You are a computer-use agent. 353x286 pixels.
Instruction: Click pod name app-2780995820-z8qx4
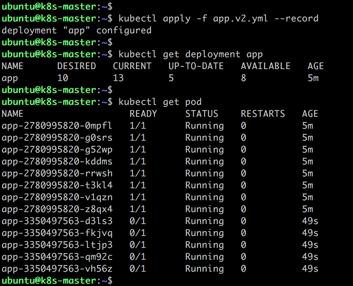click(57, 209)
